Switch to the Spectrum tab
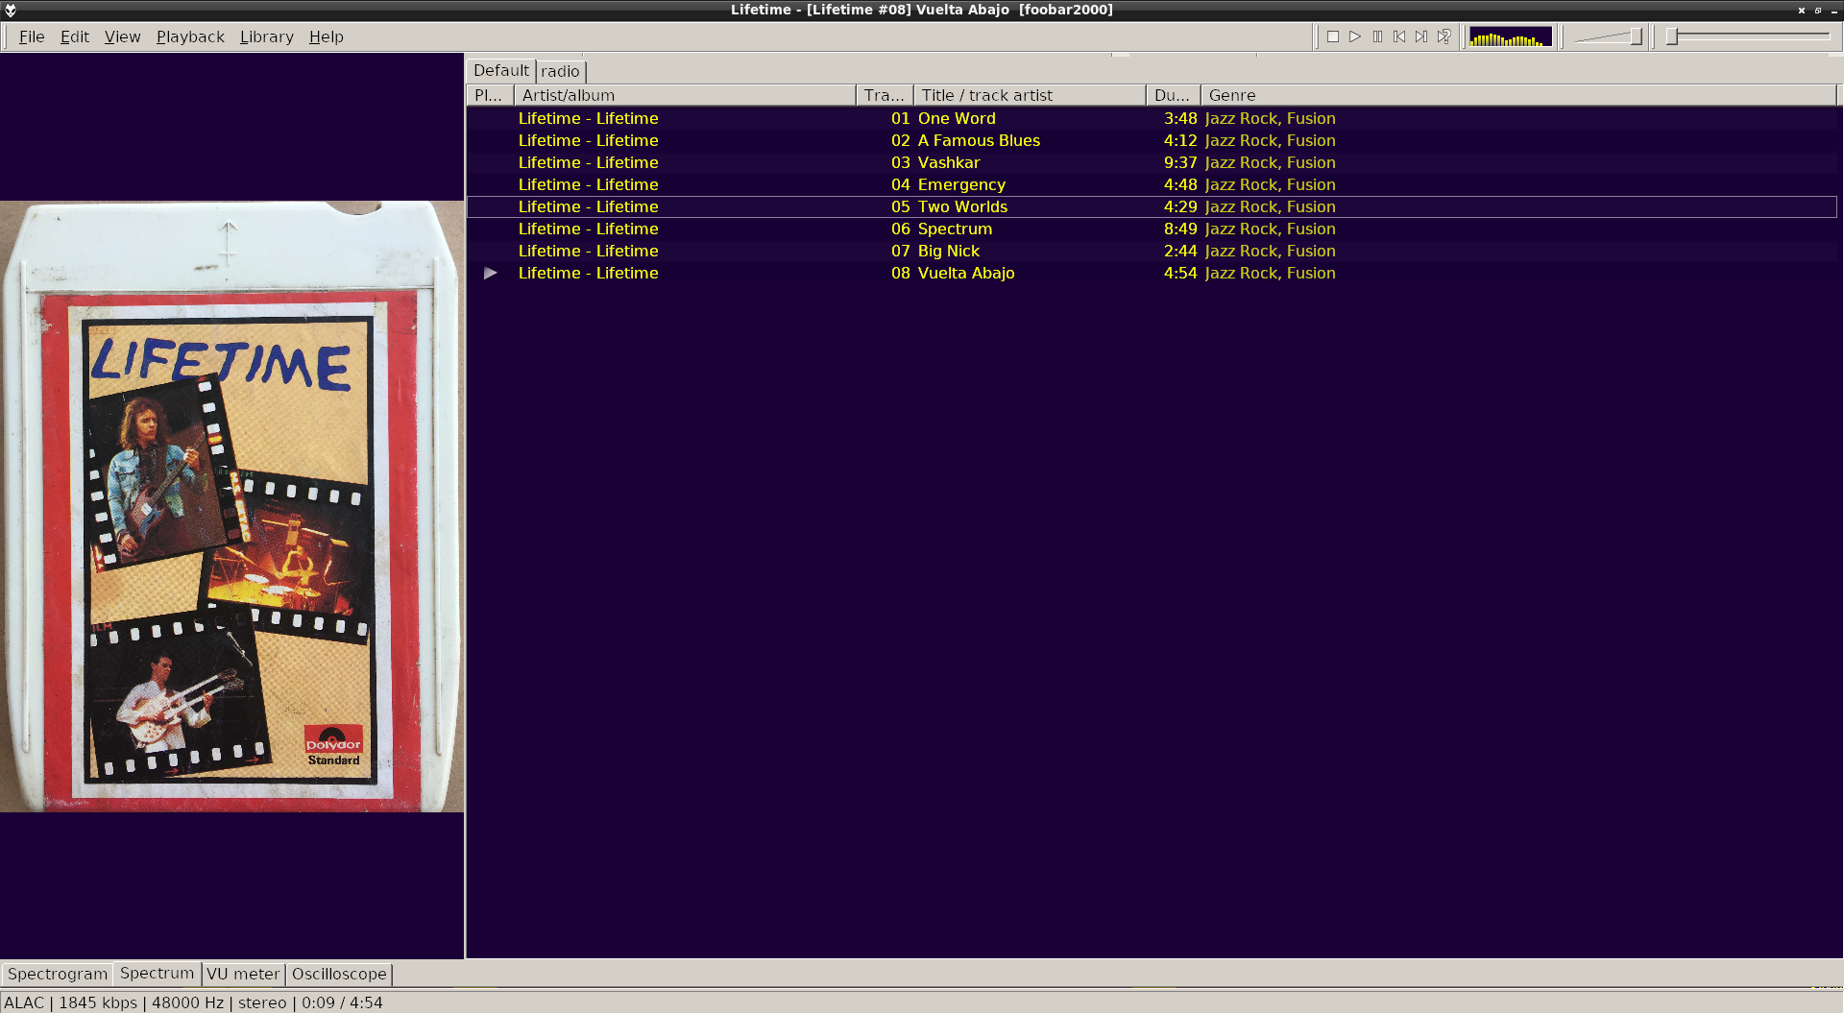The height and width of the screenshot is (1014, 1844). (x=157, y=973)
